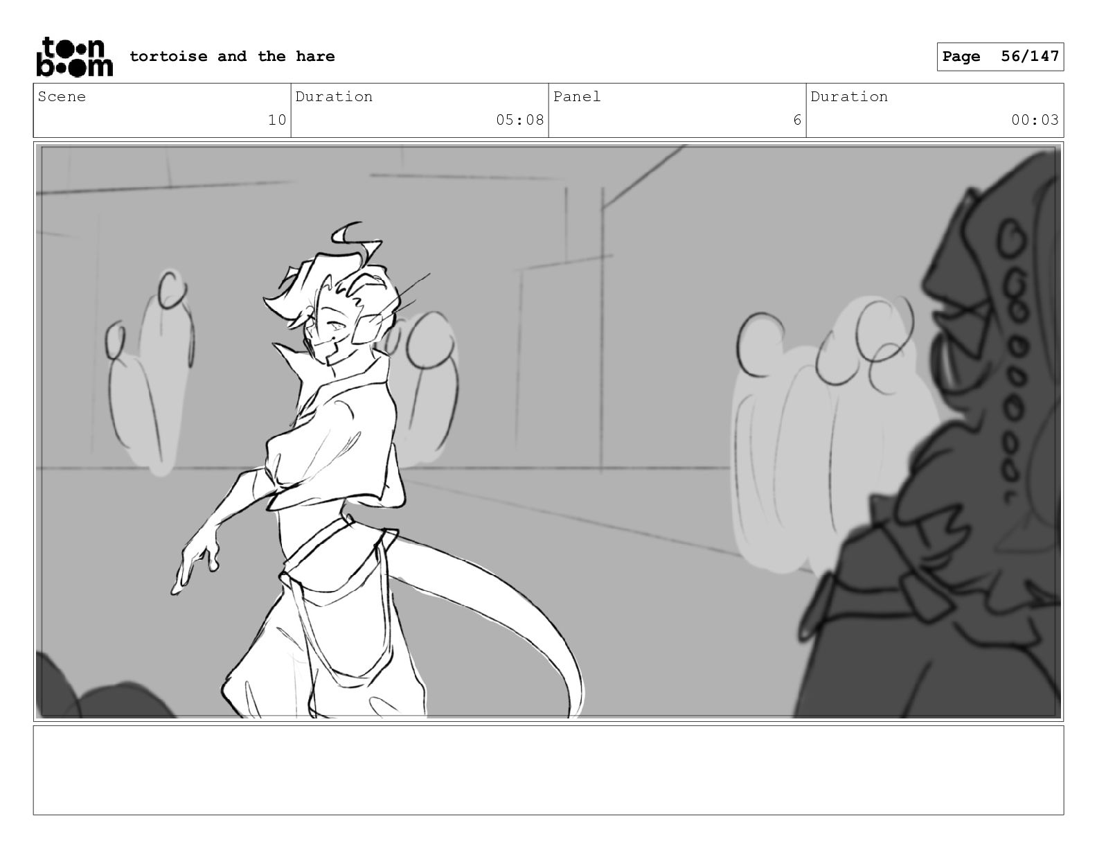Click the 'Scene' header label
The image size is (1097, 848).
click(62, 96)
